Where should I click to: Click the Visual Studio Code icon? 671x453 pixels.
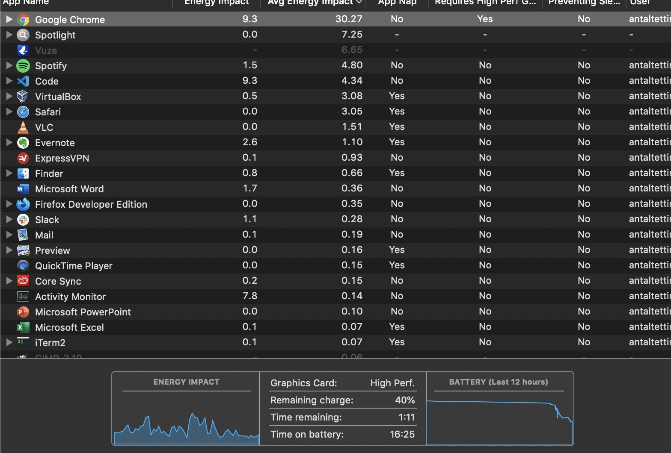point(23,81)
